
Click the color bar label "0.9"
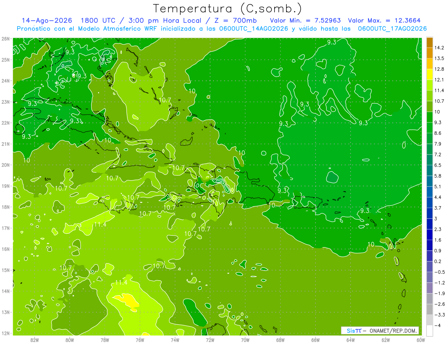438,250
